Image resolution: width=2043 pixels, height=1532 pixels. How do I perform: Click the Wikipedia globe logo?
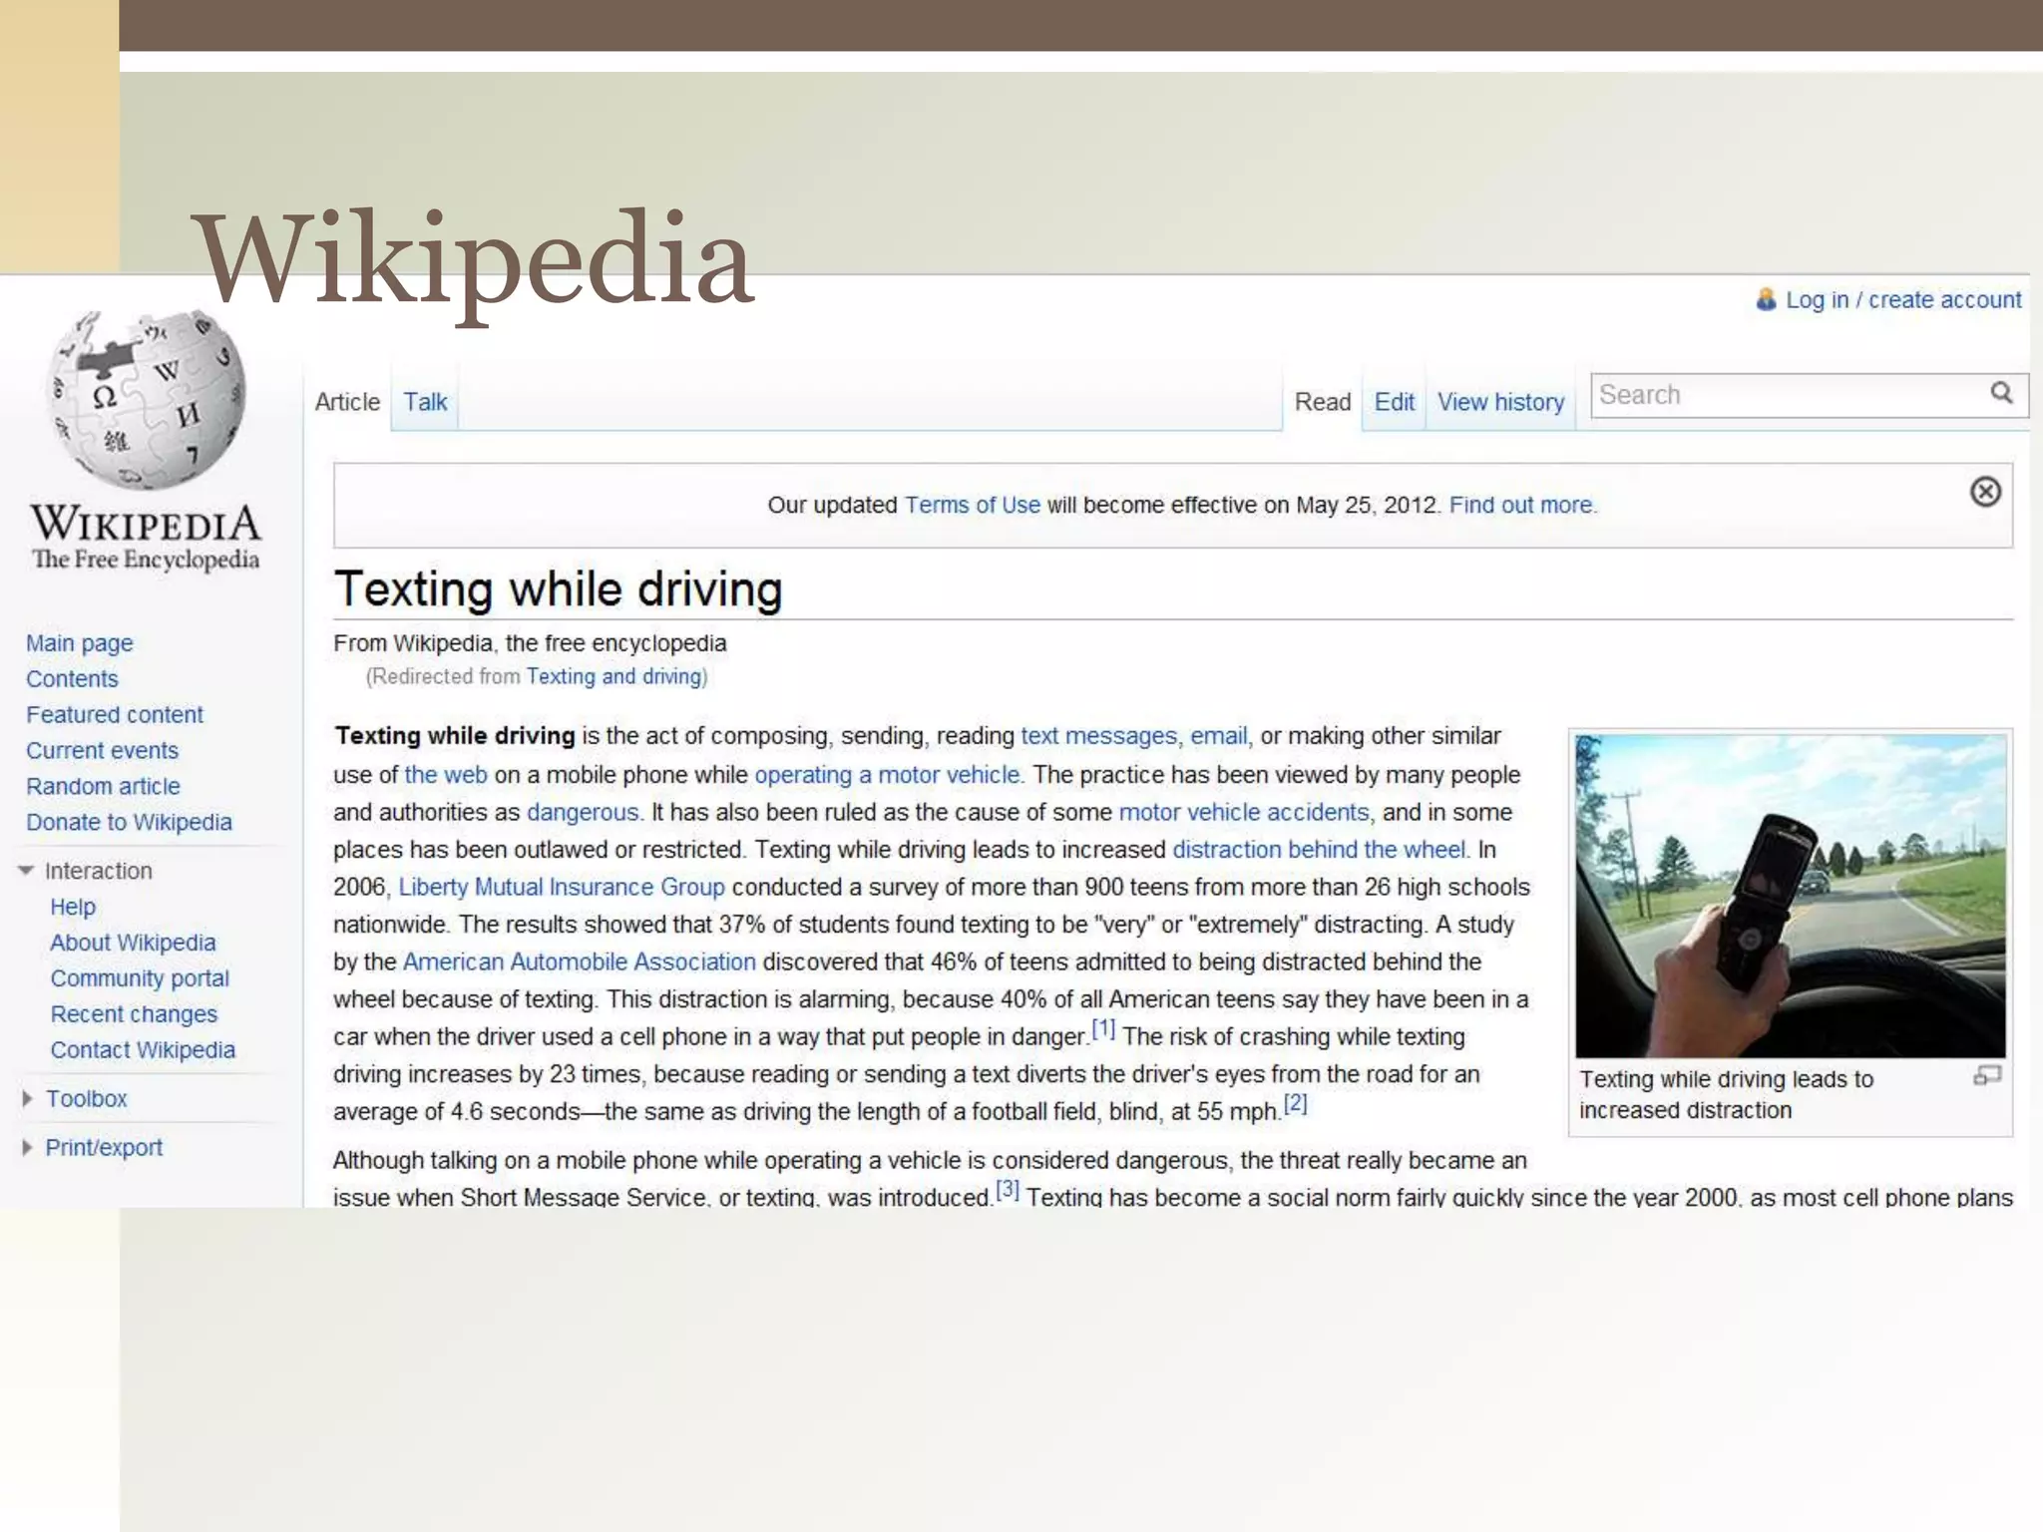[148, 400]
